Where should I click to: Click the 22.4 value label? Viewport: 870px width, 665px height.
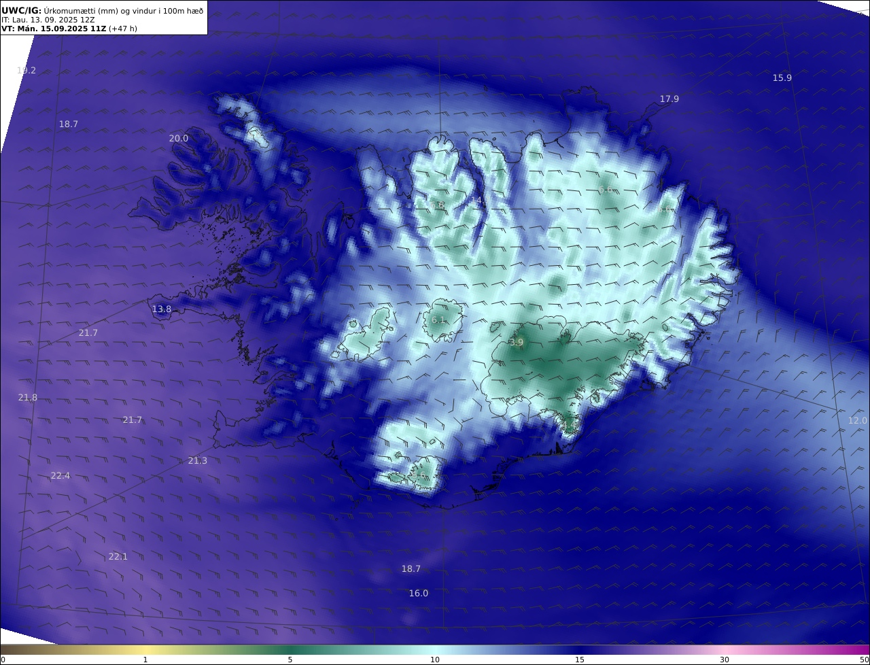coord(60,475)
